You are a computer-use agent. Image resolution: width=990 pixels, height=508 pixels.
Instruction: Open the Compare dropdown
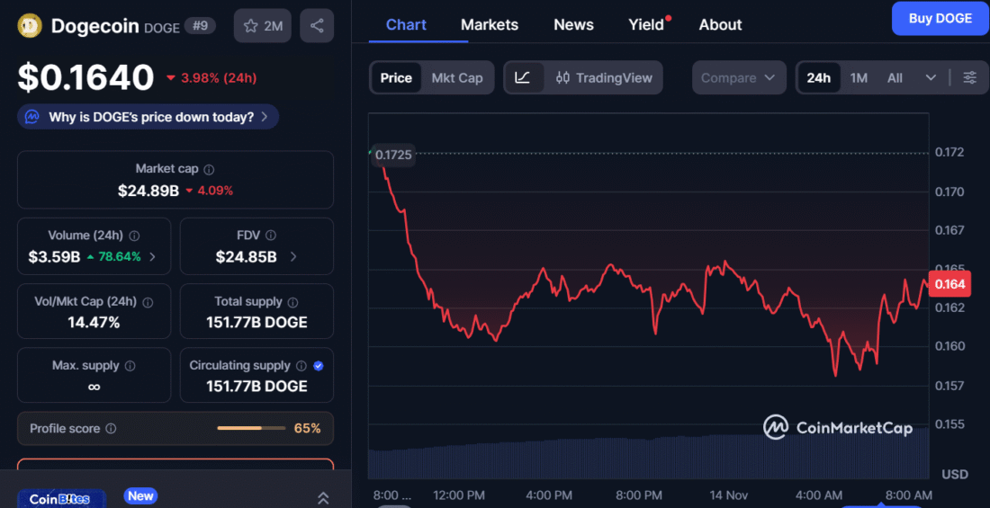pyautogui.click(x=739, y=77)
